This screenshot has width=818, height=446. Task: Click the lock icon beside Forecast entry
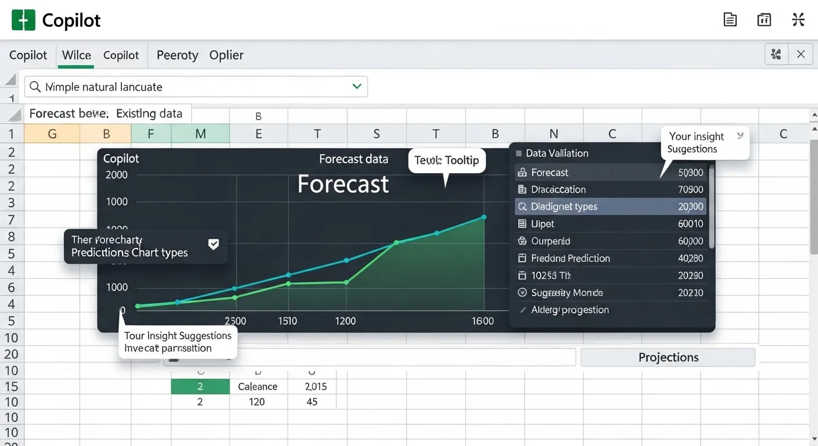[x=523, y=172]
